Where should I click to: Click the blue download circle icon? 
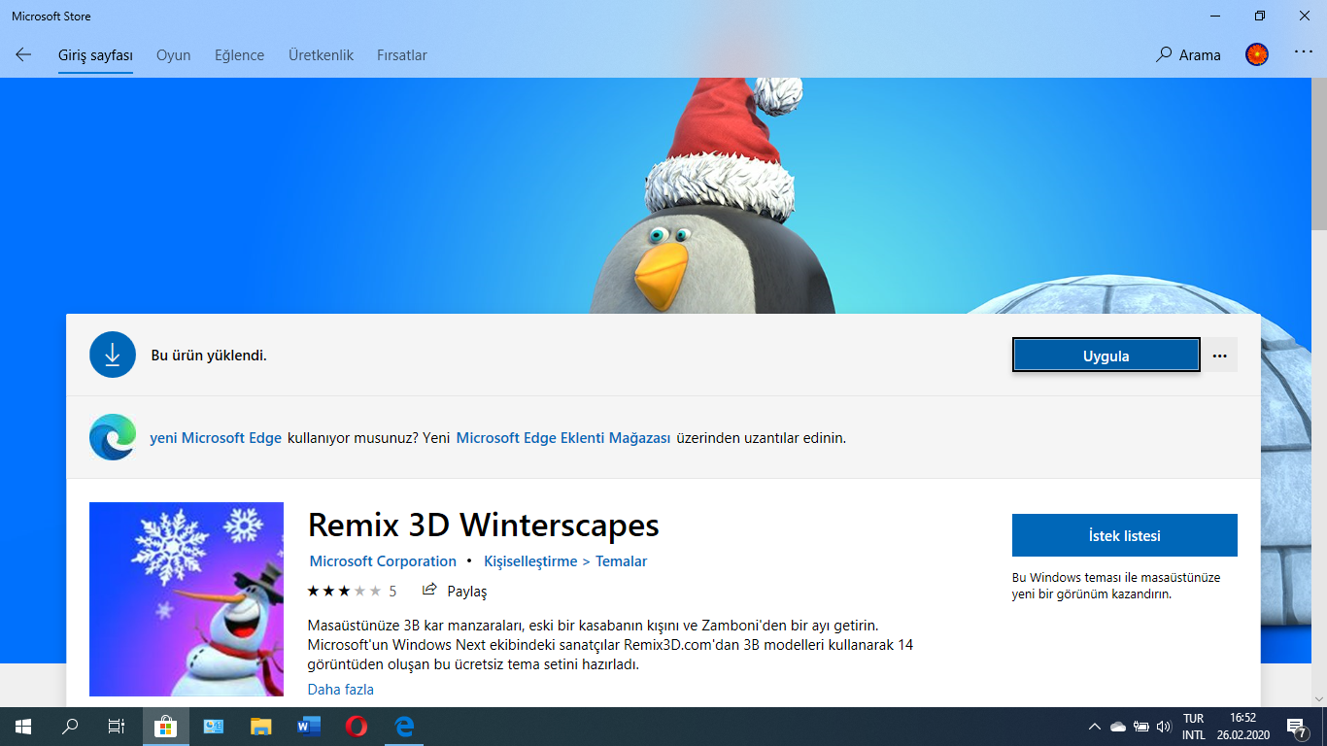[113, 355]
